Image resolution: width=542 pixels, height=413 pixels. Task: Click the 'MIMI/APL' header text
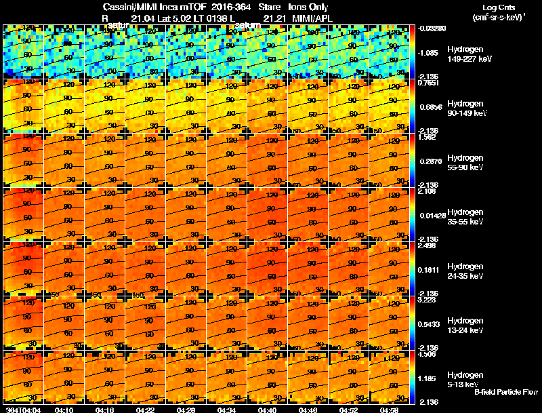pyautogui.click(x=312, y=19)
